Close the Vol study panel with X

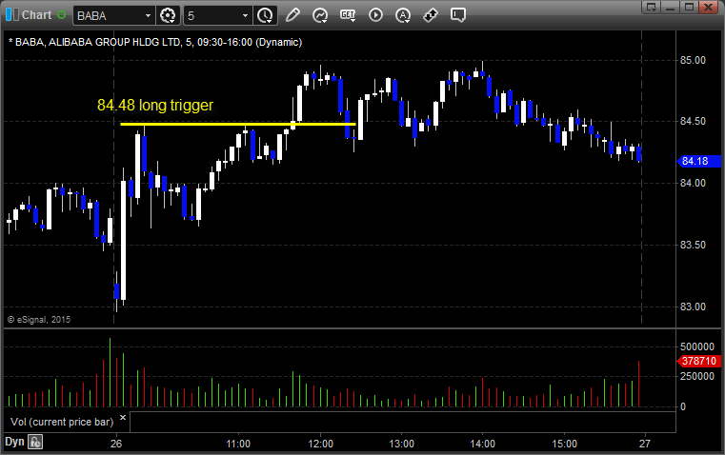pyautogui.click(x=123, y=418)
